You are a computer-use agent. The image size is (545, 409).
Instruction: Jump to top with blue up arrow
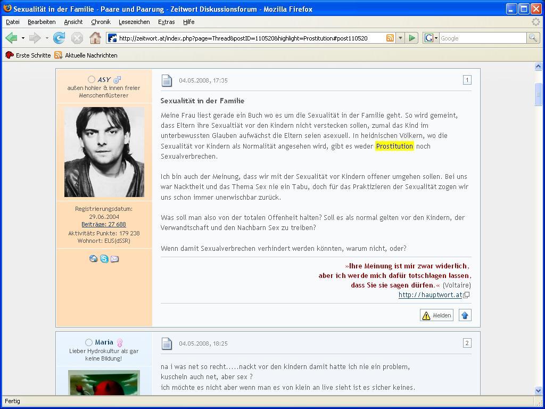pyautogui.click(x=465, y=315)
